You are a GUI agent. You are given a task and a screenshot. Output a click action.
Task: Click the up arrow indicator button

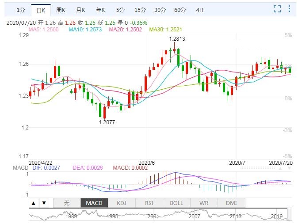click(x=34, y=203)
